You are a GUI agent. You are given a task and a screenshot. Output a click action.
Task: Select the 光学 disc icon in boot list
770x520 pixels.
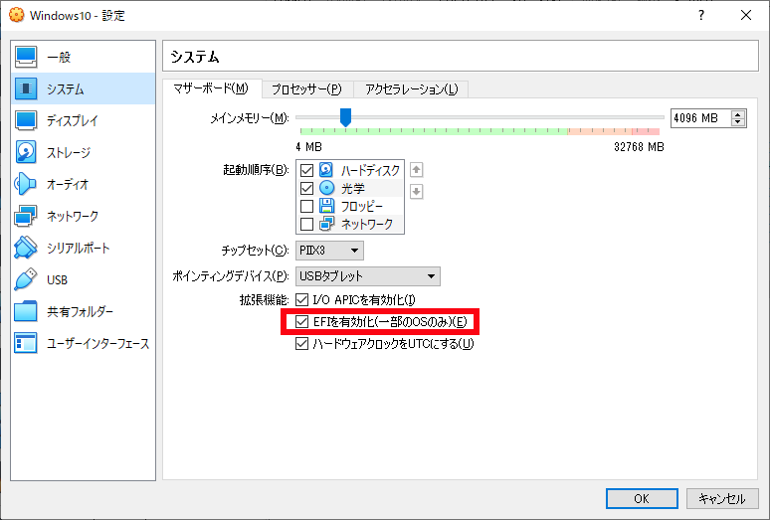coord(326,188)
